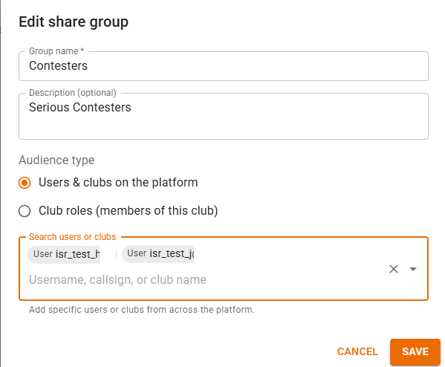The height and width of the screenshot is (367, 445).
Task: Choose 'Club roles (members of this club)' label
Action: (129, 211)
